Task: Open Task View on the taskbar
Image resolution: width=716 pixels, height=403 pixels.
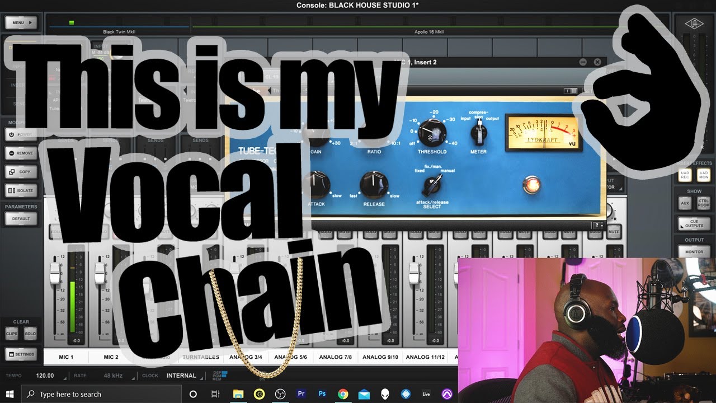Action: pos(215,394)
